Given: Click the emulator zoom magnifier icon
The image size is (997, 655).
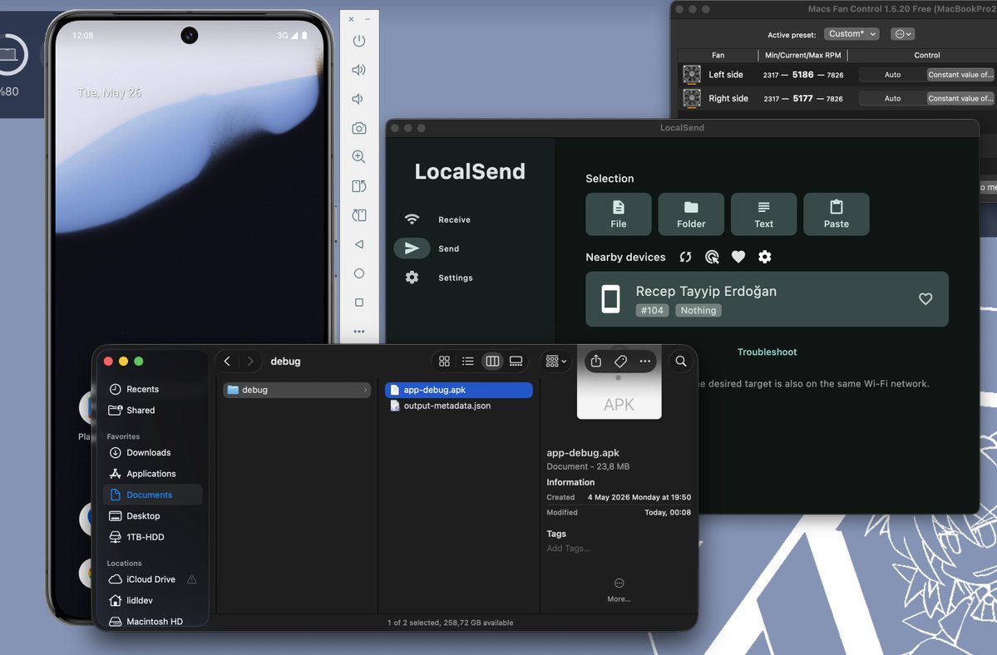Looking at the screenshot, I should click(x=359, y=157).
